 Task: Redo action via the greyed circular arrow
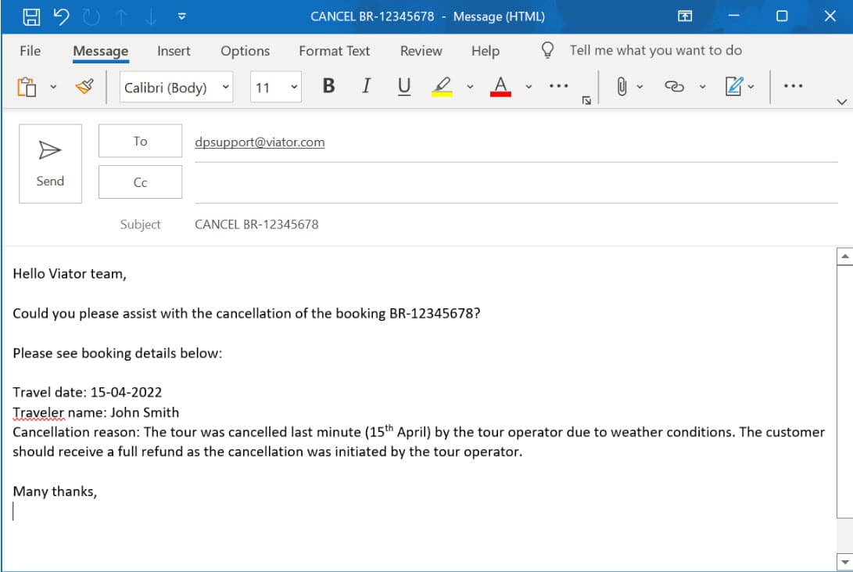pos(91,17)
